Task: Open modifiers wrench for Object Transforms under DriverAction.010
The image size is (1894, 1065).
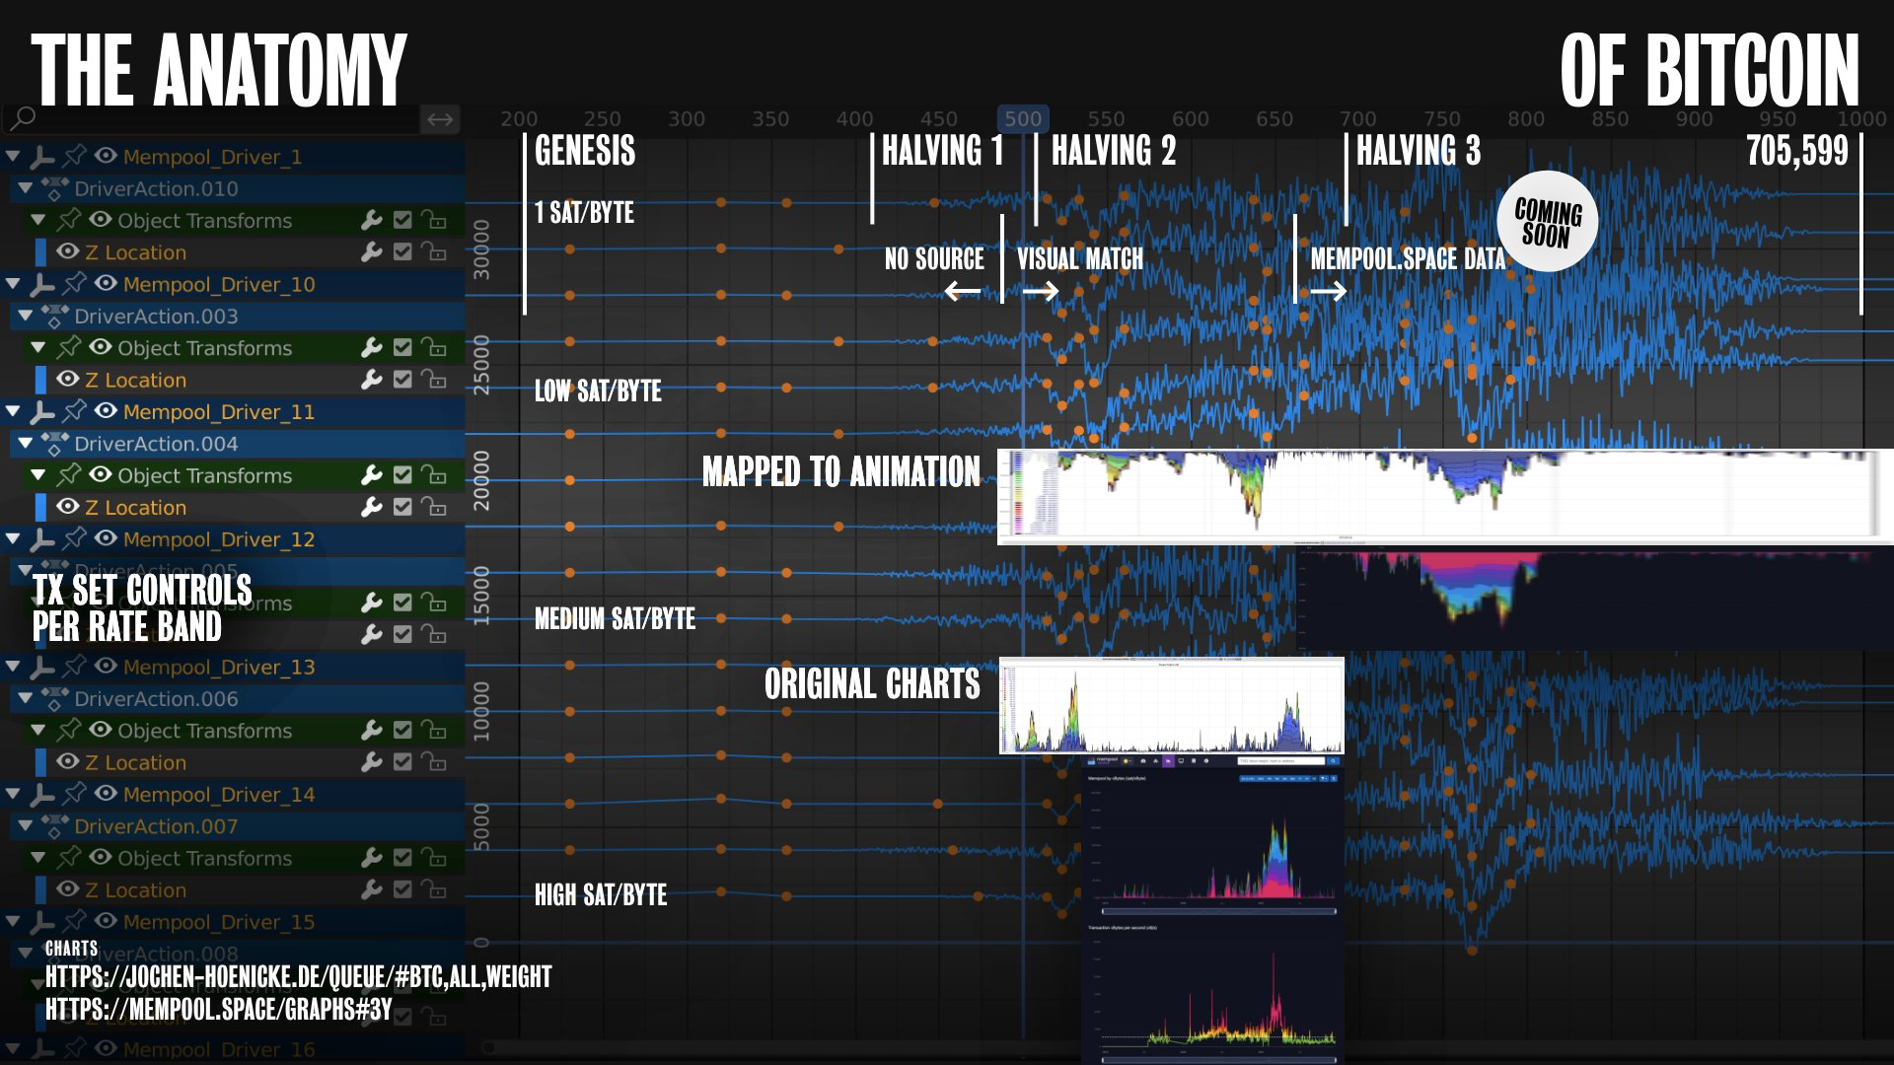Action: click(x=372, y=220)
